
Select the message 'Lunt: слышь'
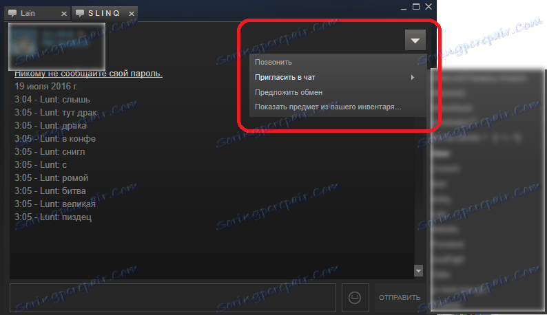pyautogui.click(x=52, y=100)
